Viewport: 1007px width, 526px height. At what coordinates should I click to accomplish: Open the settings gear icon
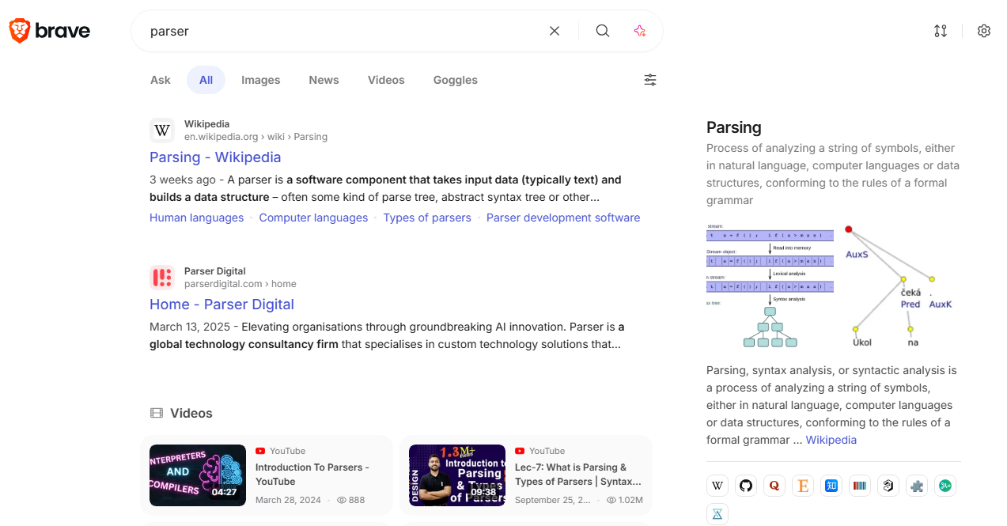pyautogui.click(x=984, y=31)
